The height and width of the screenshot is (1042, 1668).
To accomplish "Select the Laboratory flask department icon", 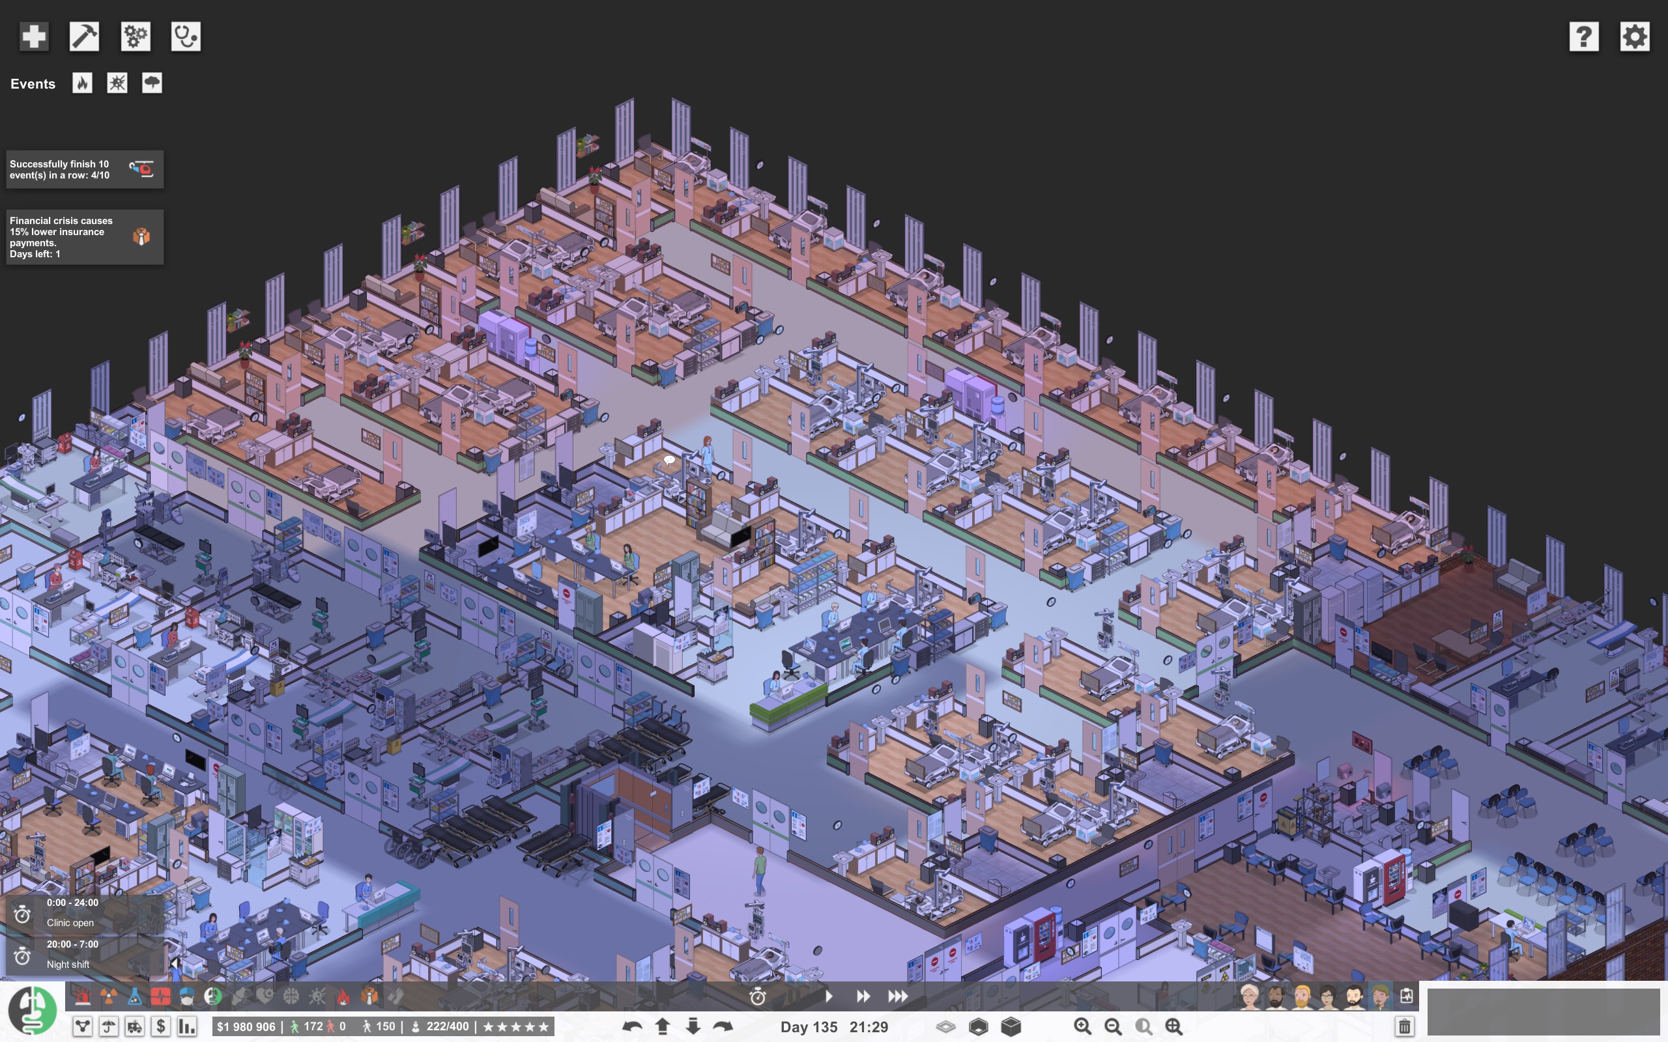I will point(134,996).
